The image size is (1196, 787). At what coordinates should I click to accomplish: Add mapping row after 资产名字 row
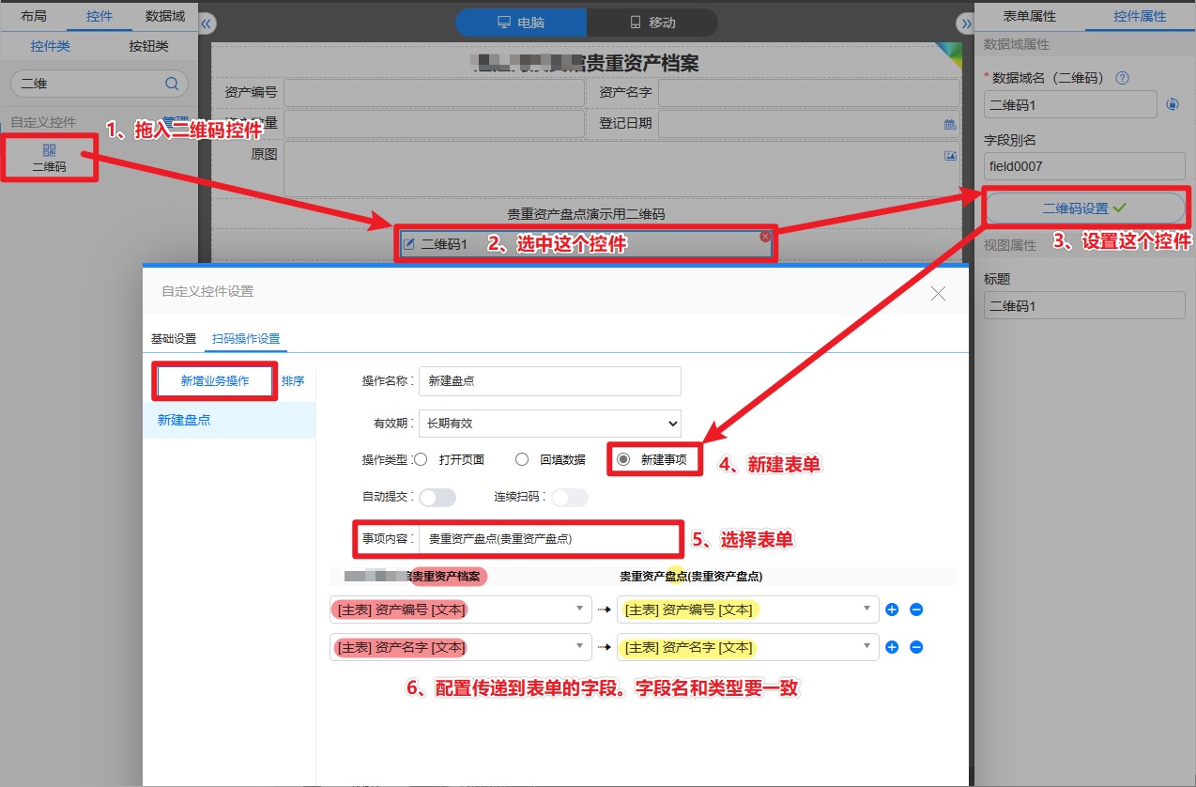892,647
